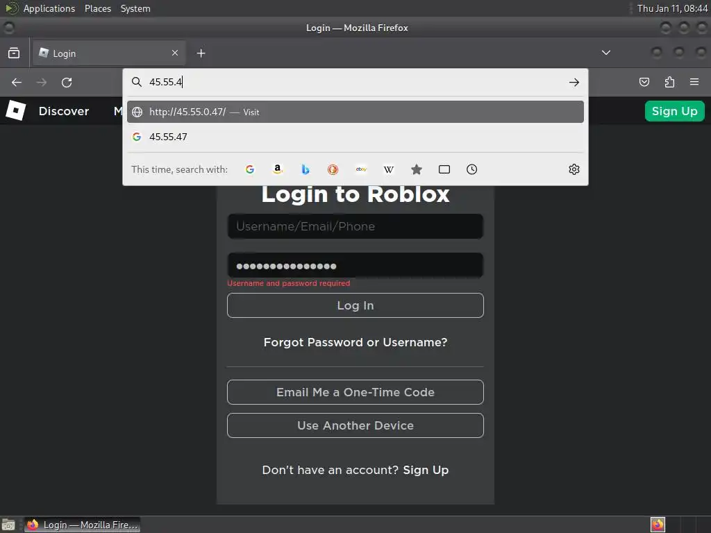The image size is (711, 533).
Task: Open search settings gear icon
Action: tap(574, 169)
